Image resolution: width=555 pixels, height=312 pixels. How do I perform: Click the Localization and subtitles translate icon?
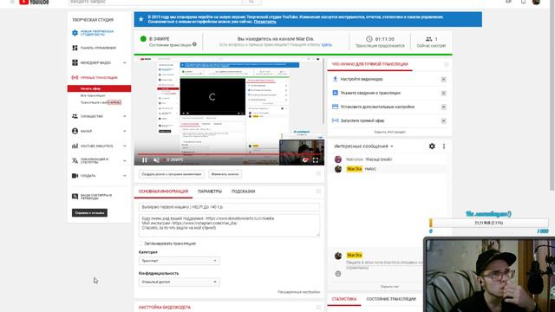tap(75, 160)
